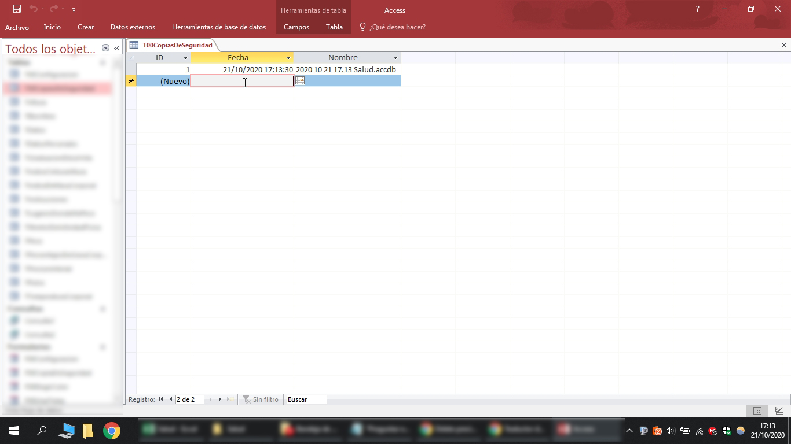Viewport: 791px width, 444px height.
Task: Open Chrome from the taskbar
Action: point(112,431)
